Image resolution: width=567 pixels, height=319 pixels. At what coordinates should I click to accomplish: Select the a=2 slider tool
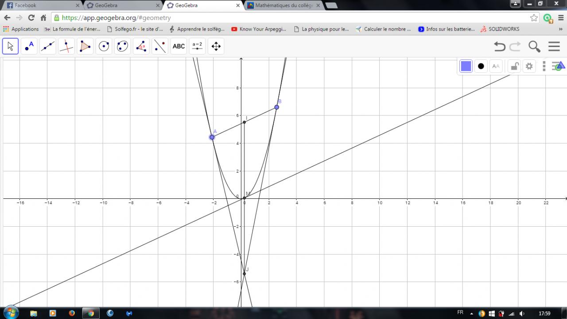tap(198, 46)
